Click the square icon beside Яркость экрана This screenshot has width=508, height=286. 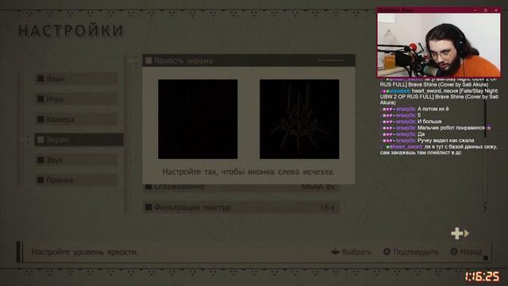148,60
